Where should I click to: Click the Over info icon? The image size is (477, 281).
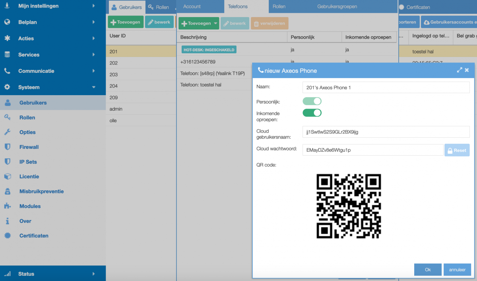(7, 221)
